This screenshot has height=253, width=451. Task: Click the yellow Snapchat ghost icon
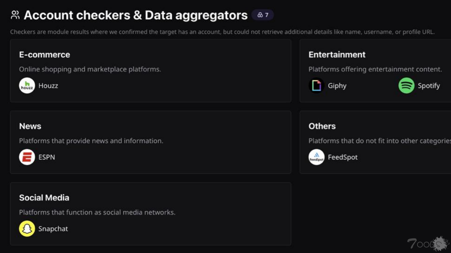pos(27,229)
